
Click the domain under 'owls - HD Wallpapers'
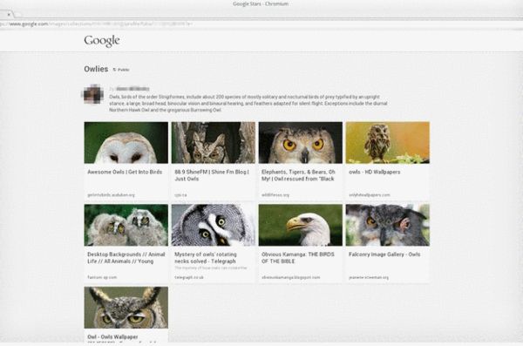(370, 195)
